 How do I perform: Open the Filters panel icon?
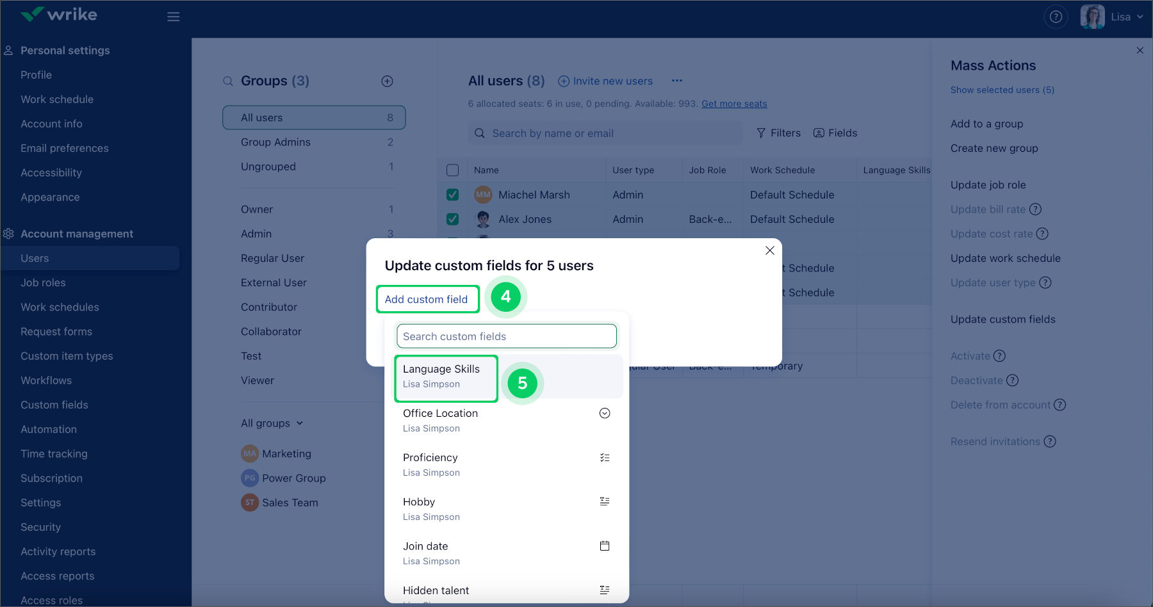[762, 133]
